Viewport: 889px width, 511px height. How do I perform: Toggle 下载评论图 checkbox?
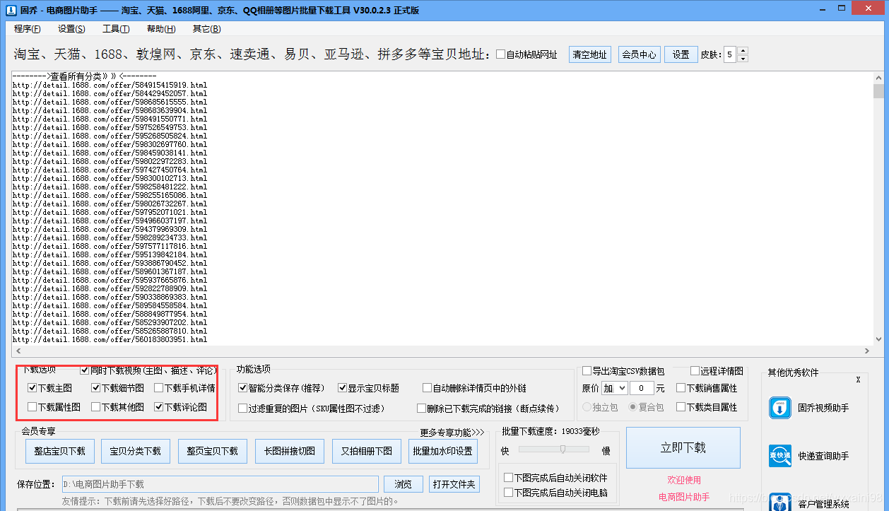tap(158, 407)
